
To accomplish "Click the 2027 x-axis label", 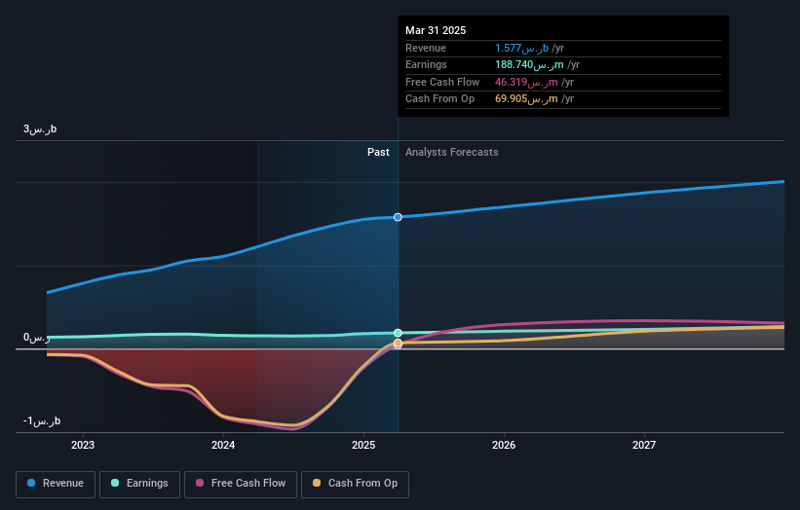I will point(644,445).
